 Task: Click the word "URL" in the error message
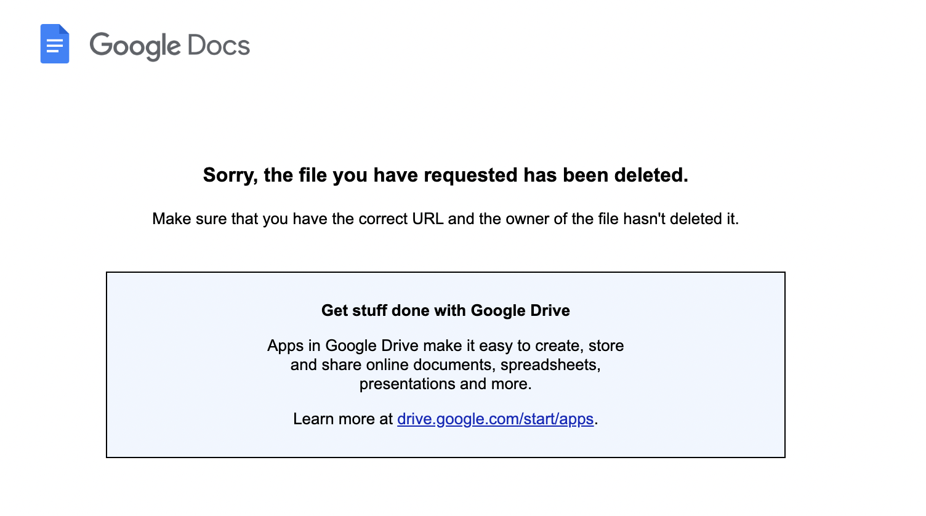(428, 219)
